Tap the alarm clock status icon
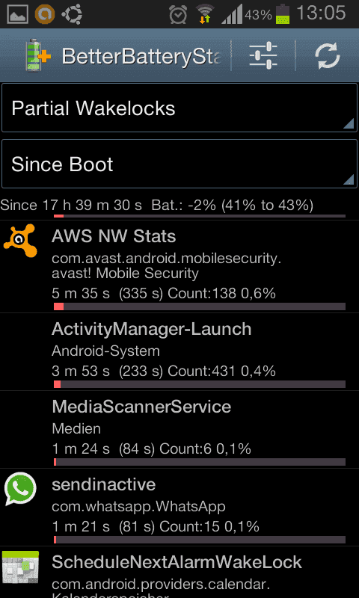Image resolution: width=359 pixels, height=598 pixels. [x=178, y=15]
